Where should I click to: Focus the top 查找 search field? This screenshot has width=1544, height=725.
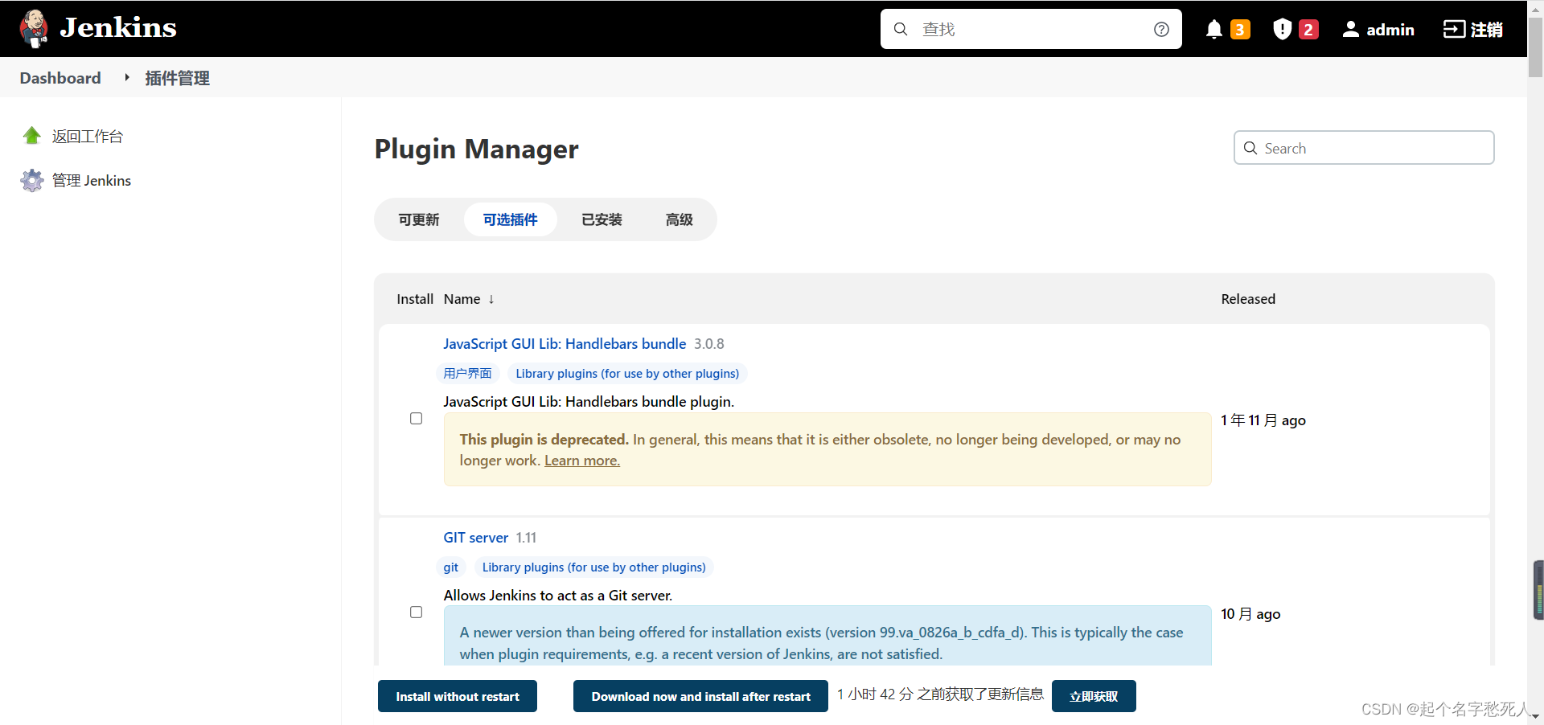[x=1031, y=29]
